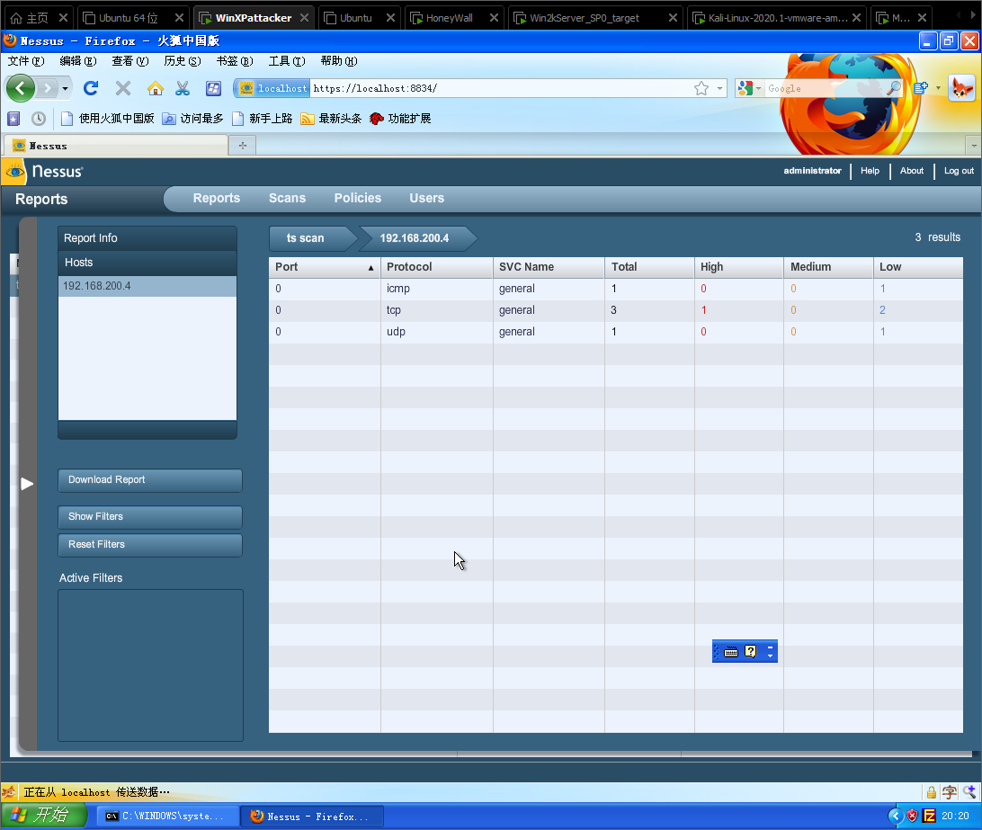Open 功能扩展 bookmark
Image resolution: width=982 pixels, height=830 pixels.
coord(400,119)
